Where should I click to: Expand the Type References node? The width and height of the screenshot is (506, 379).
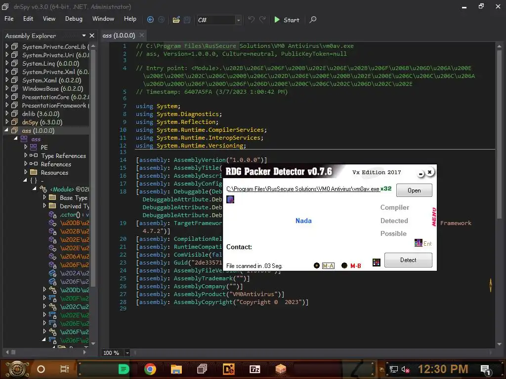[26, 155]
